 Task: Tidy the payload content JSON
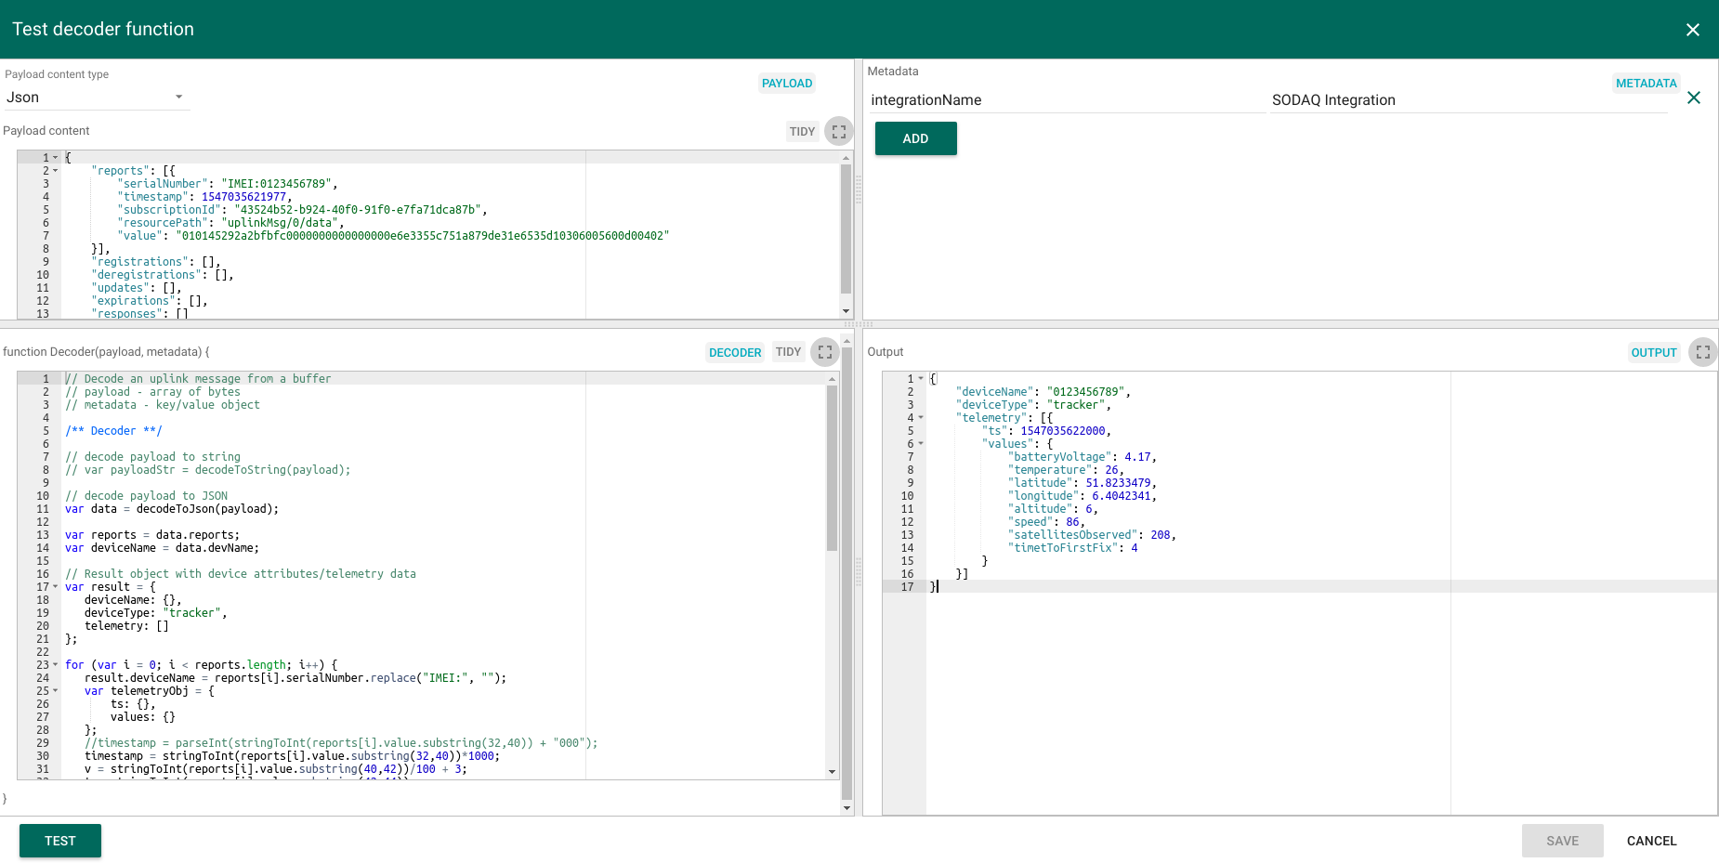pyautogui.click(x=801, y=132)
